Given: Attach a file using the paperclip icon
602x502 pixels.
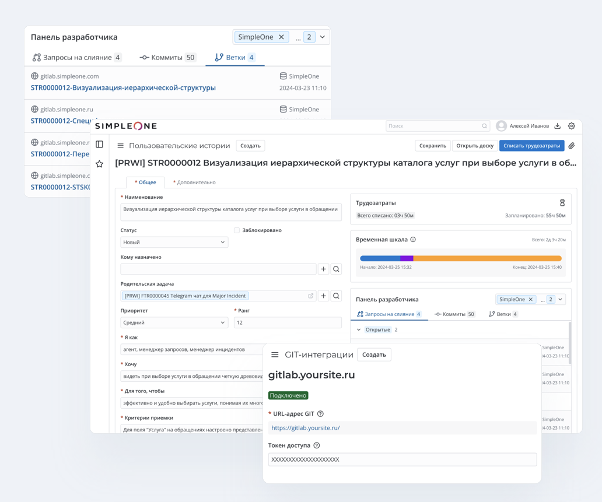Looking at the screenshot, I should [x=572, y=145].
